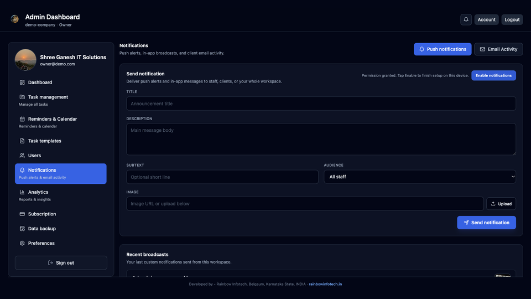Click into the Main message body textarea
The width and height of the screenshot is (531, 299).
(x=321, y=140)
